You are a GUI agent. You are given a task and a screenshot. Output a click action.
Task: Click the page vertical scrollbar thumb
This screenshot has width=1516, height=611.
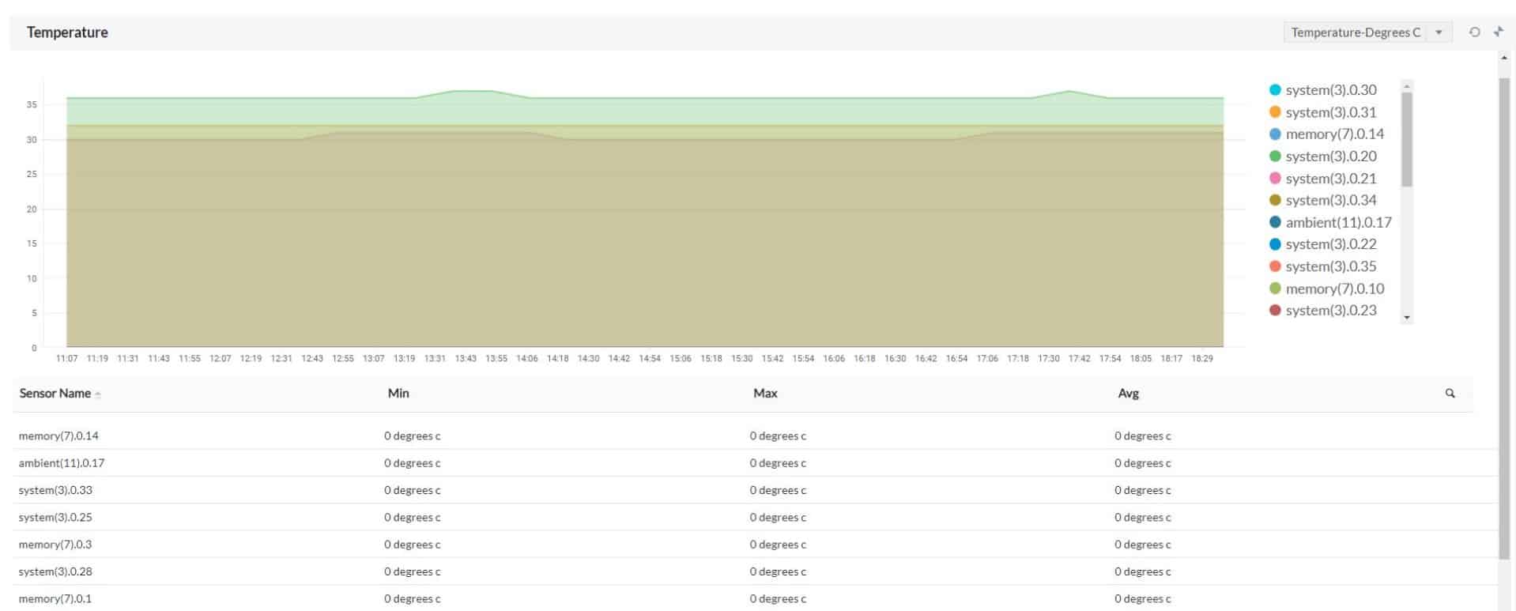[x=1504, y=318]
